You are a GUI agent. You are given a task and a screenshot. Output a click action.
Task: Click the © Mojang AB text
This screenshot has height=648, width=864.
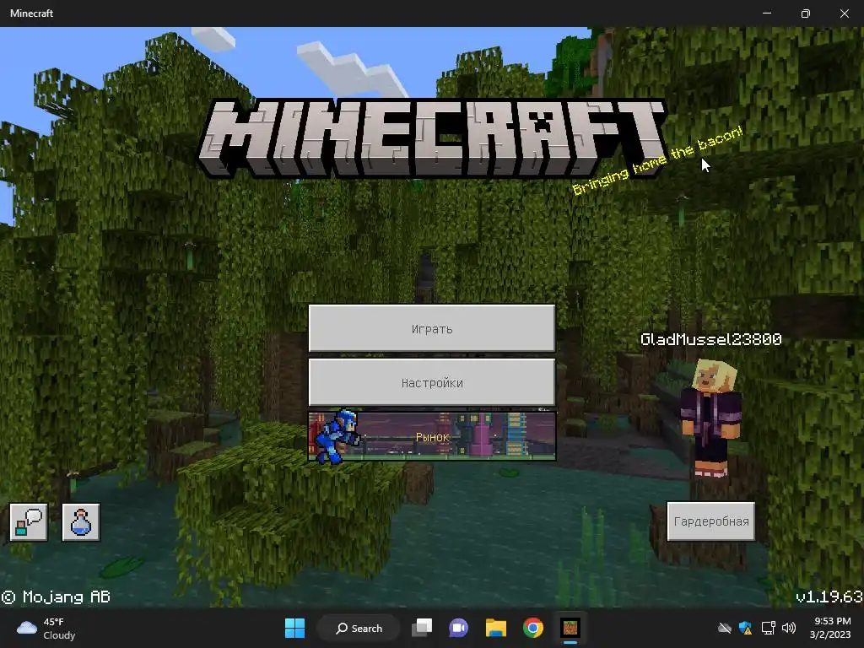[56, 597]
